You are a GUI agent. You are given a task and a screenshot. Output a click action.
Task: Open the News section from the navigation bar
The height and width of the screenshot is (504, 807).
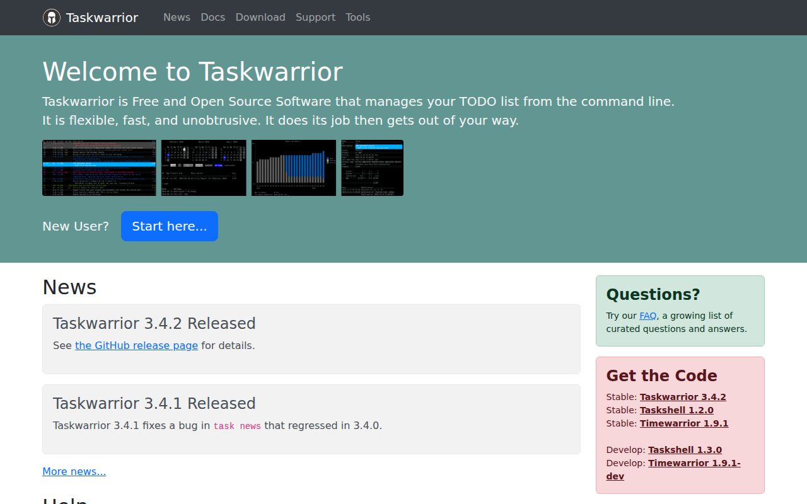177,17
